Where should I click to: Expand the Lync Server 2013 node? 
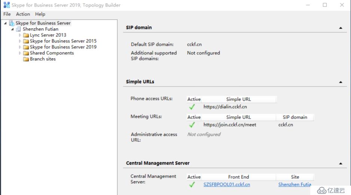pos(20,35)
